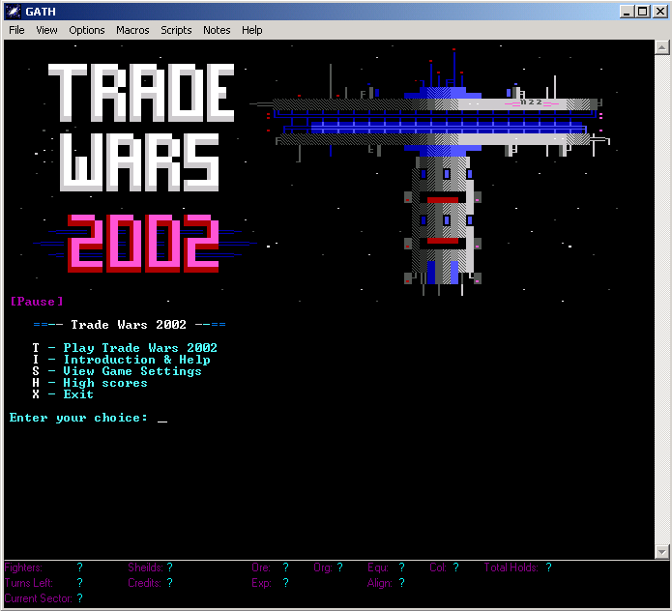Screen dimensions: 672x611
Task: Click the space station ANSI artwork
Action: pyautogui.click(x=430, y=171)
